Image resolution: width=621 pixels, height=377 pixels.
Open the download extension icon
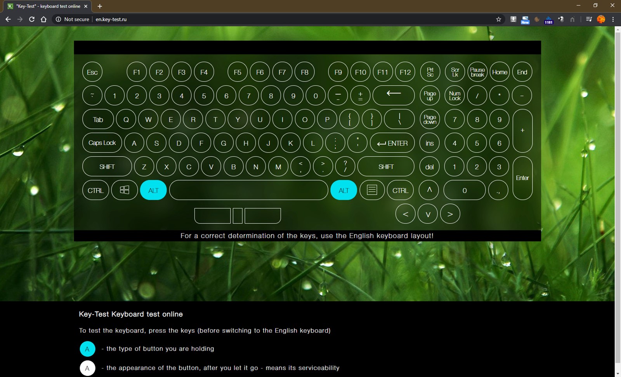(x=513, y=19)
